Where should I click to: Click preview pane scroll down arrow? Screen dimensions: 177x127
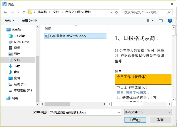[x=174, y=100]
